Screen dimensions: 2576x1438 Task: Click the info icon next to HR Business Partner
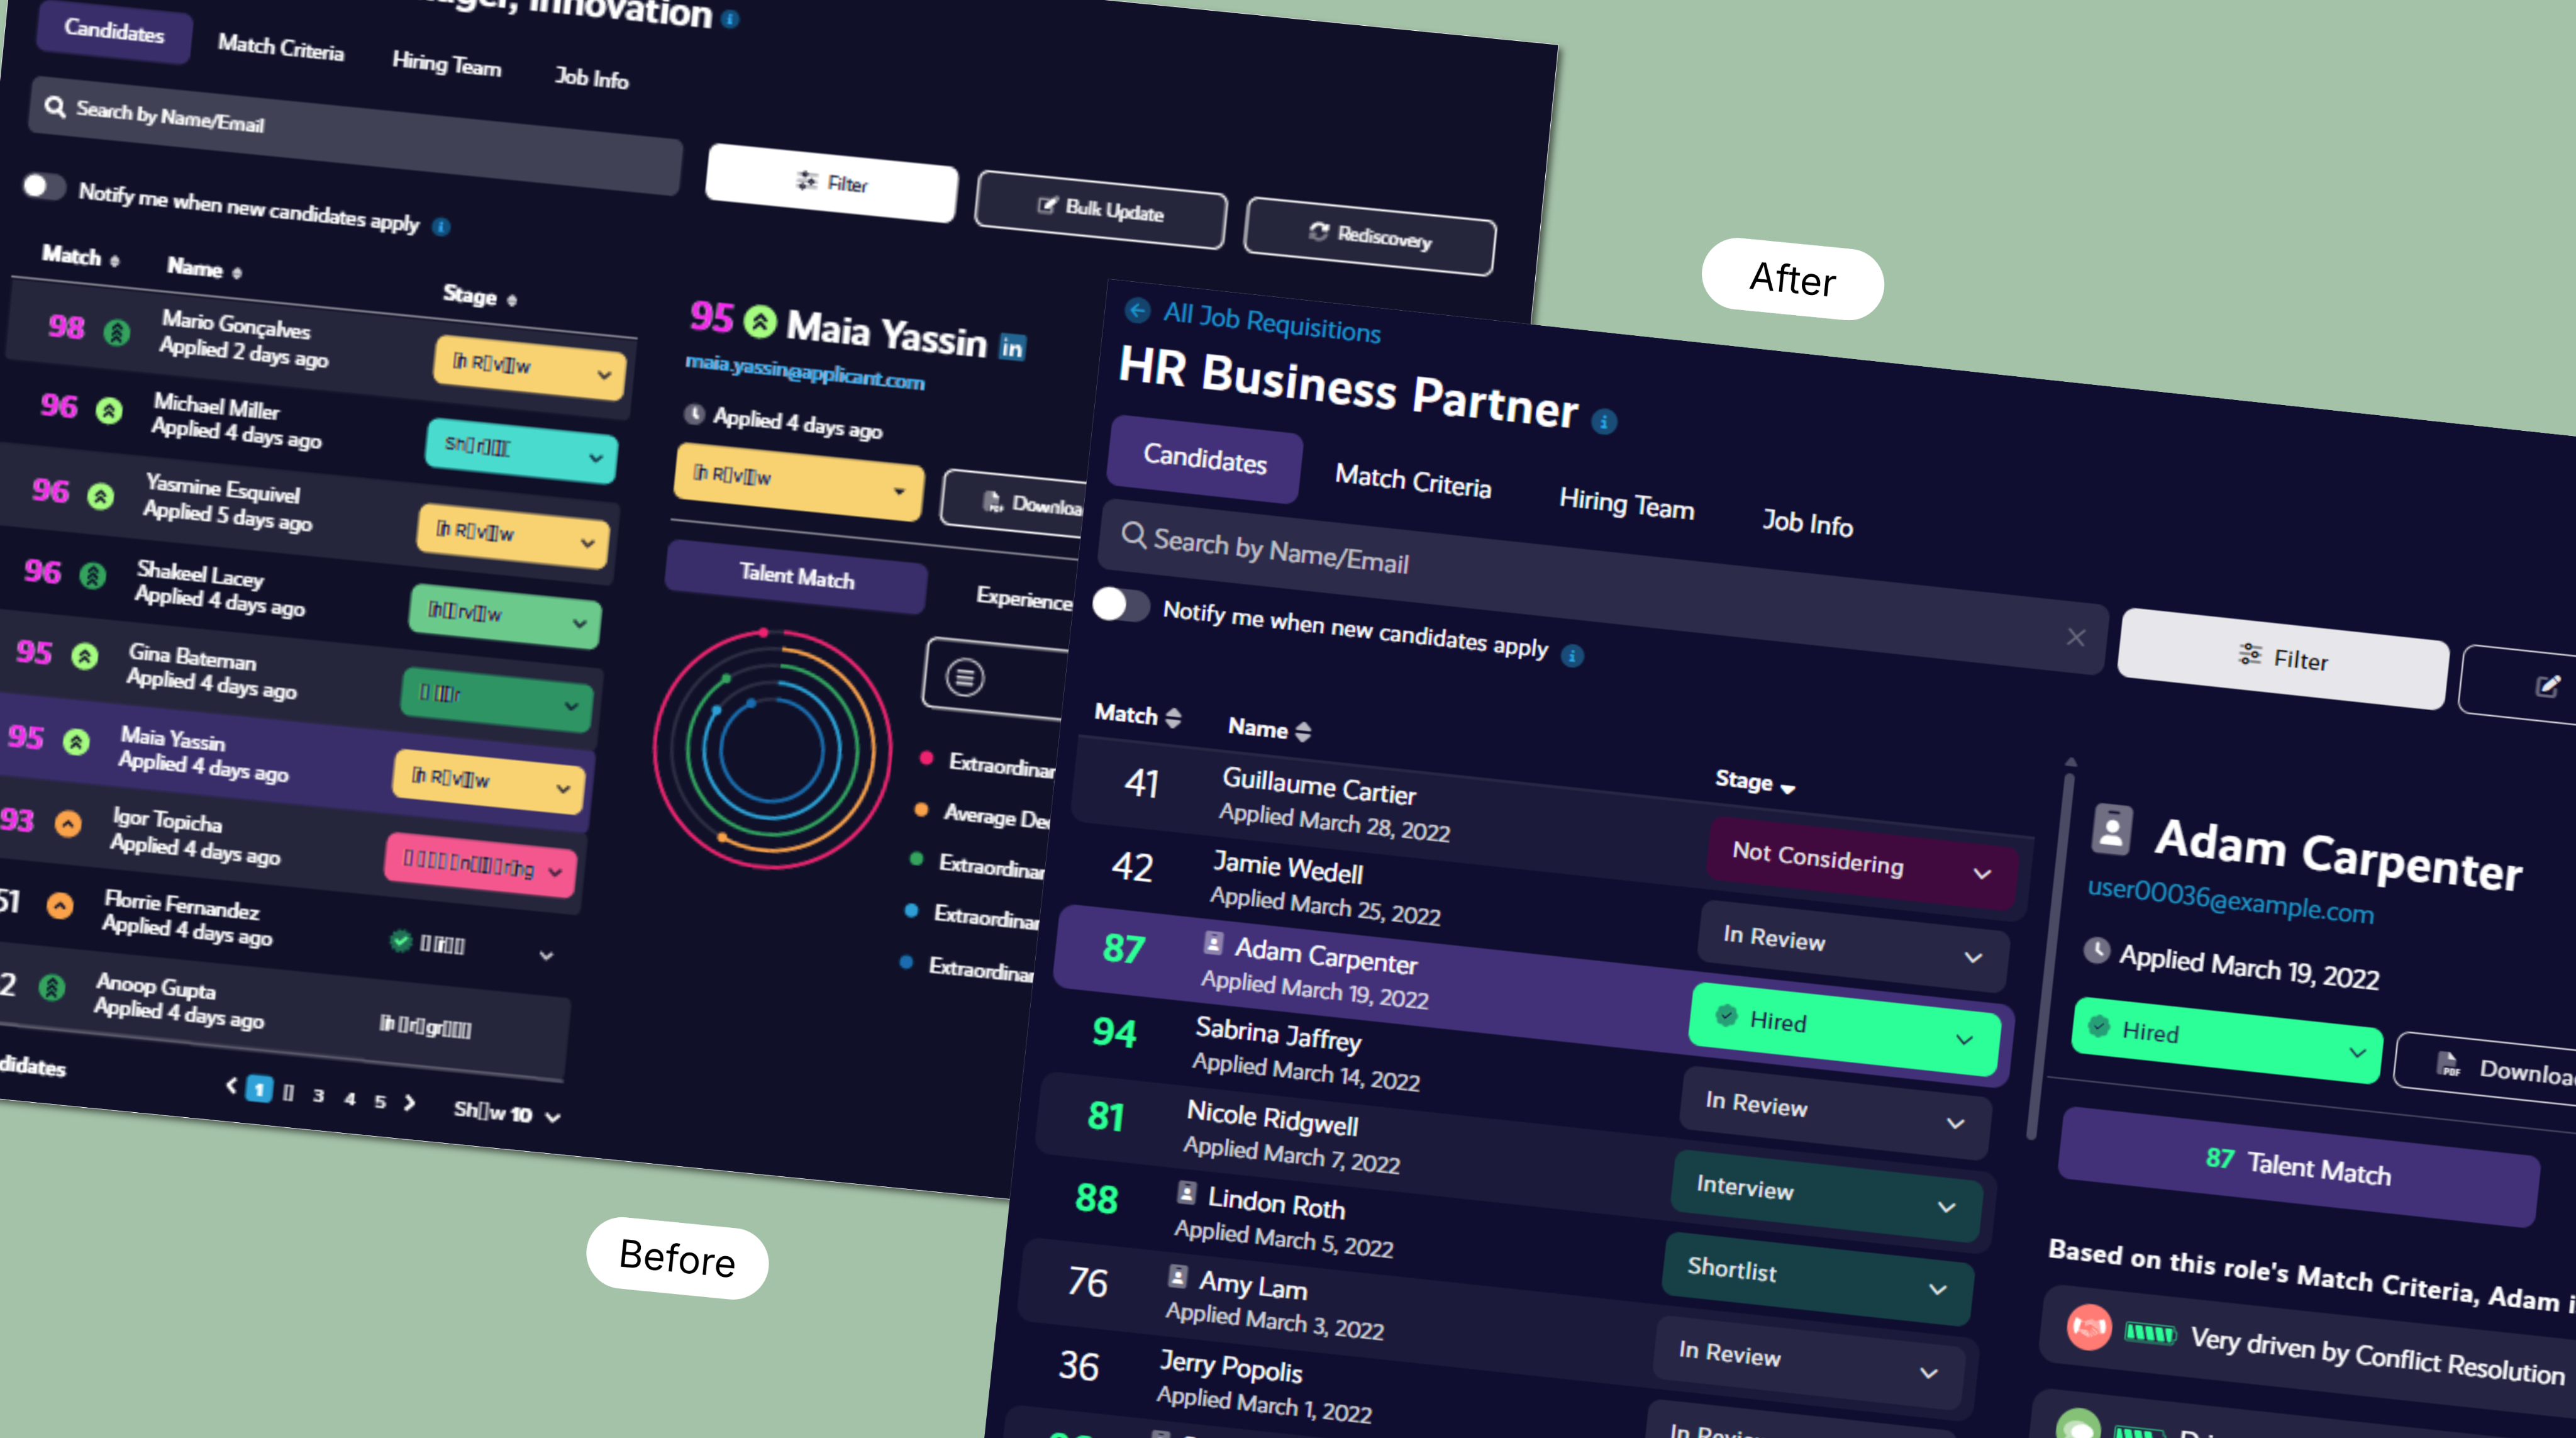tap(1604, 422)
